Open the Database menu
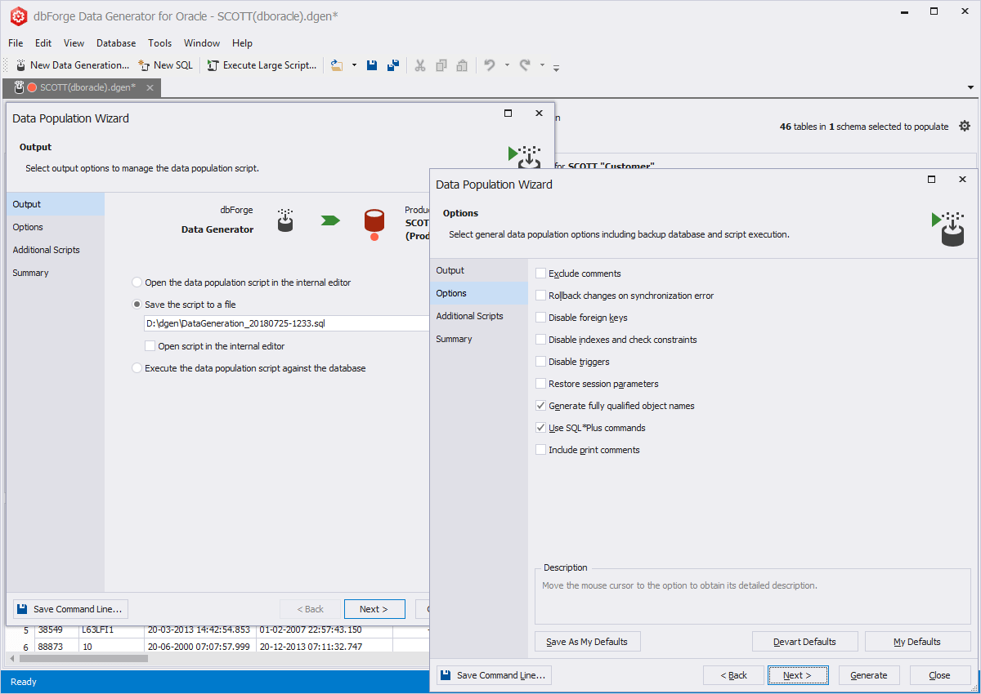 (115, 42)
